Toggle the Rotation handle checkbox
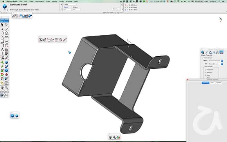Screen dimensions: 227x142 205,72
